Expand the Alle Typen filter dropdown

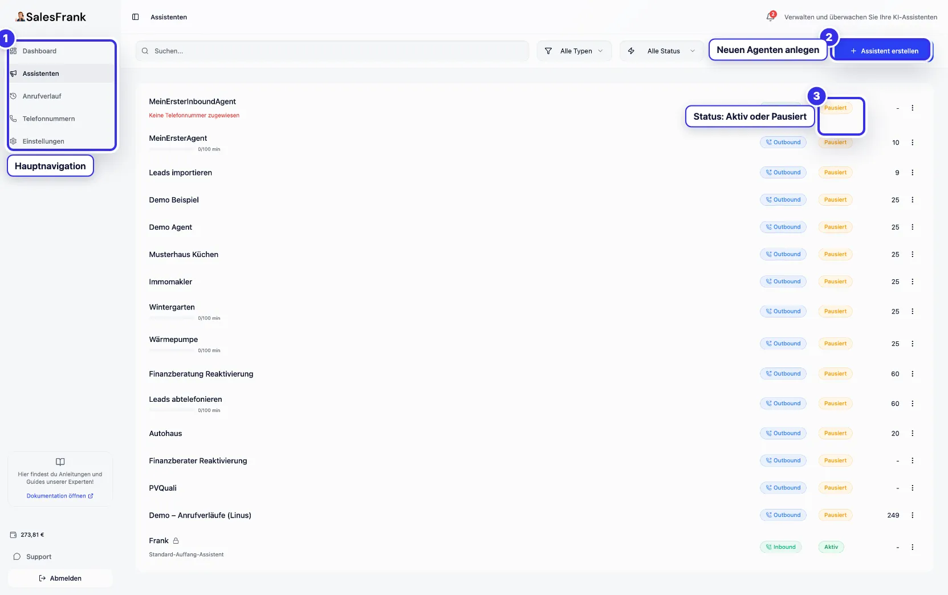(x=574, y=51)
